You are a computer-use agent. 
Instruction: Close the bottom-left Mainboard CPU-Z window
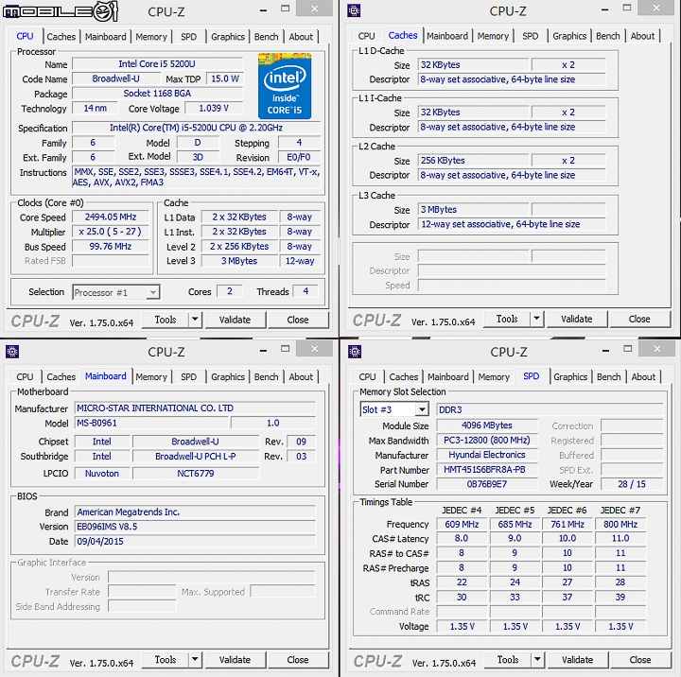click(315, 349)
